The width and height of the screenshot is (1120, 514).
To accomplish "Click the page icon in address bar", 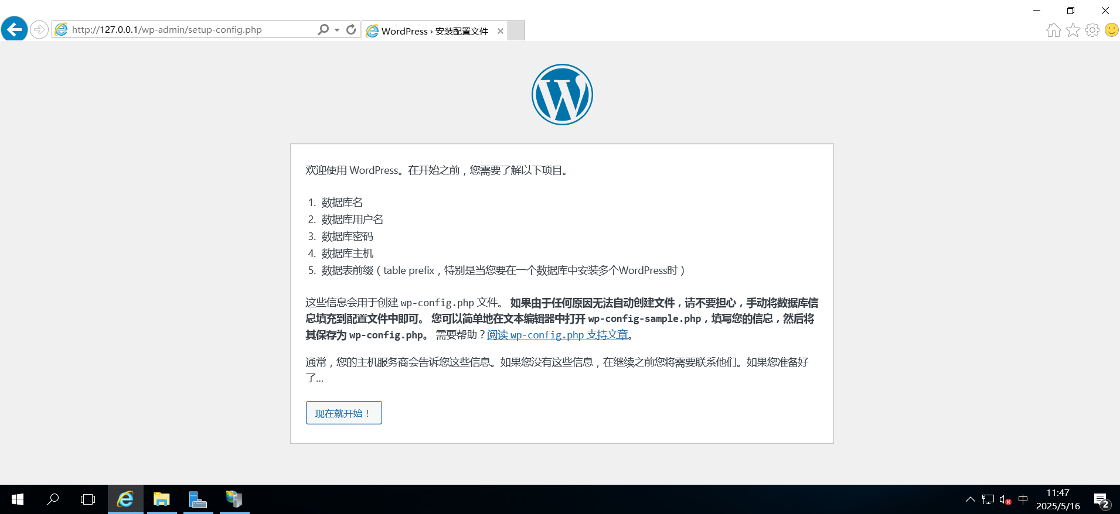I will click(61, 29).
